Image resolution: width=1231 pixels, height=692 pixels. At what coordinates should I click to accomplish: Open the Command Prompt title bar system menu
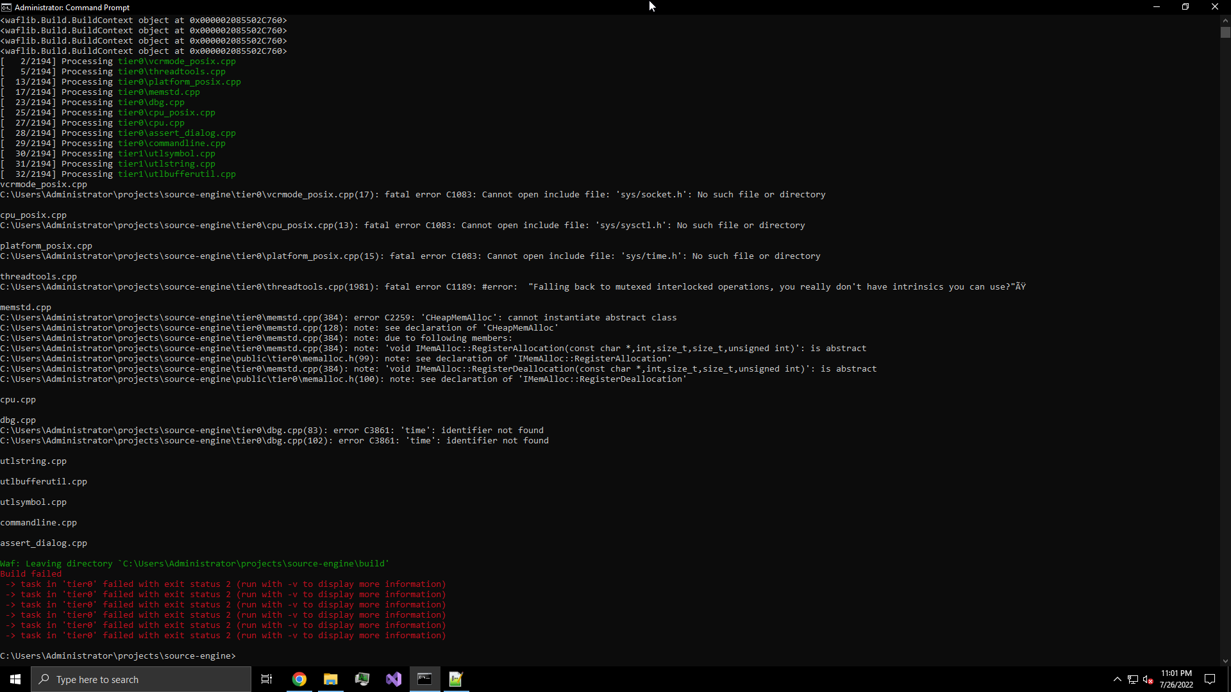pyautogui.click(x=6, y=7)
